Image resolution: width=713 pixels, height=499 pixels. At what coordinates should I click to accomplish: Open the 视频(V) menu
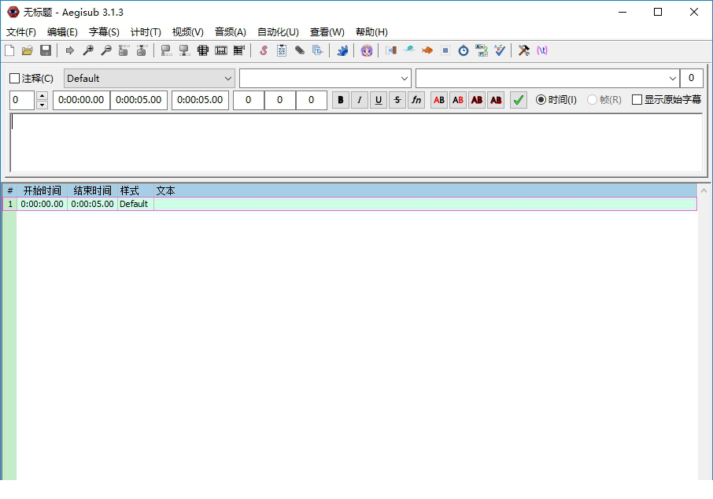click(x=188, y=31)
